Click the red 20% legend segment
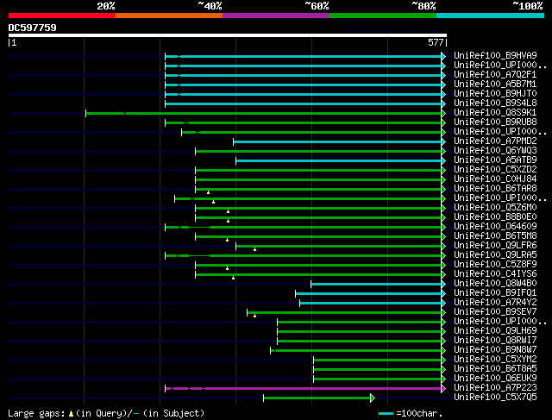This screenshot has height=420, width=552. 62,16
